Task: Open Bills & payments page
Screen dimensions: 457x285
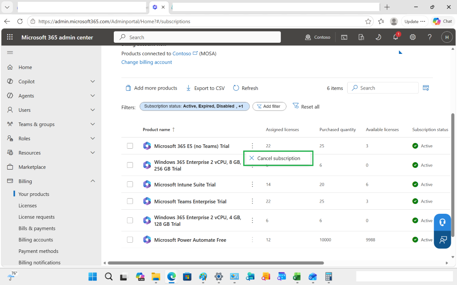Action: 37,228
